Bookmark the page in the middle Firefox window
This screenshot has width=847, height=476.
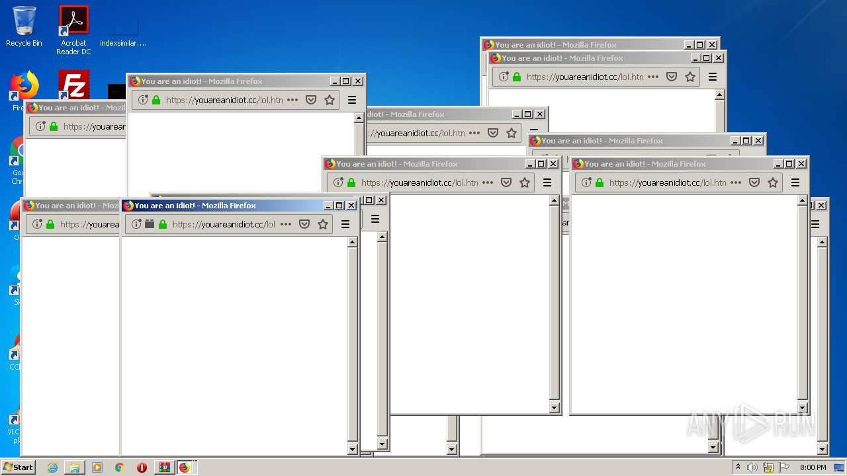click(x=525, y=182)
